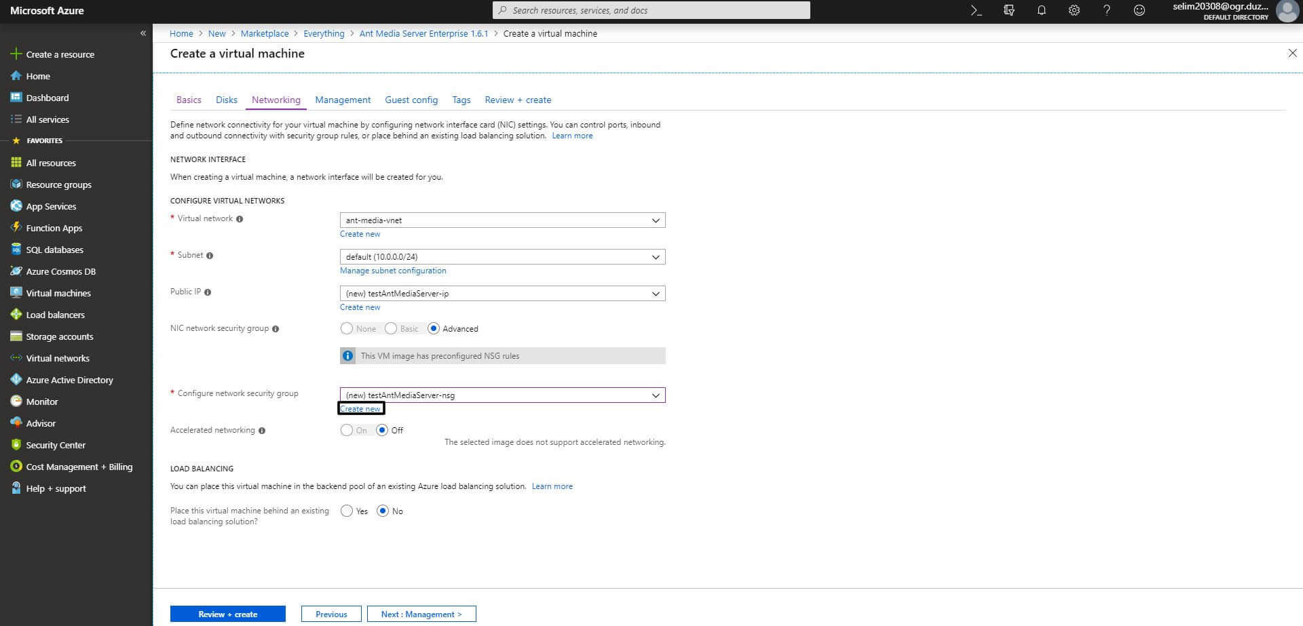
Task: Open the Public IP dropdown
Action: [502, 293]
